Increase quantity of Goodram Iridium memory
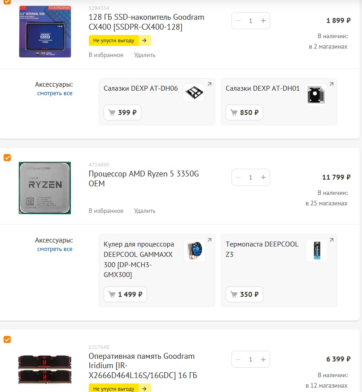Screen dimensions: 362x392 pos(263,360)
